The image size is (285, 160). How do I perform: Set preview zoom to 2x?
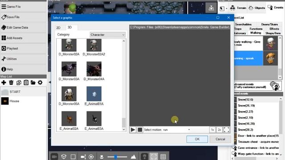pos(220,130)
